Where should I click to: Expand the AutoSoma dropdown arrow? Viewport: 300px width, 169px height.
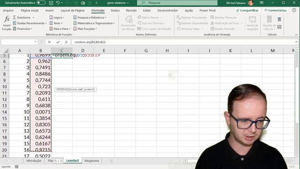click(x=33, y=18)
